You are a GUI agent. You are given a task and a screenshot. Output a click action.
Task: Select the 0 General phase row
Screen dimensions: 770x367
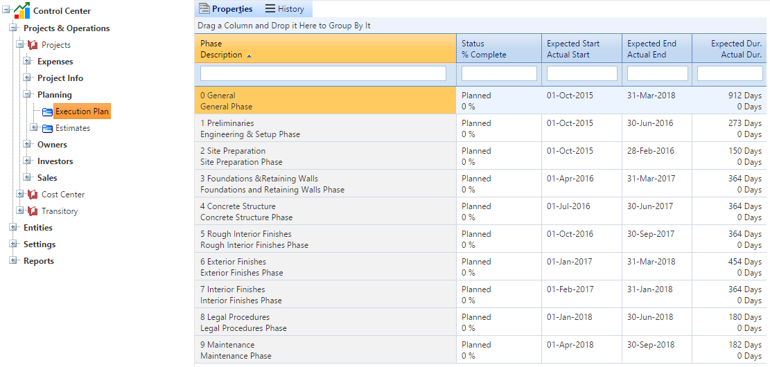[x=482, y=100]
